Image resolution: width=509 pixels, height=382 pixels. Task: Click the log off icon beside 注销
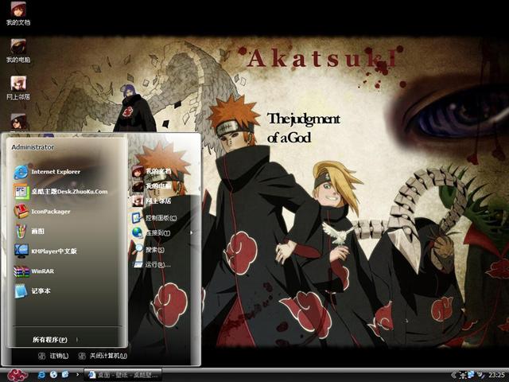click(41, 356)
